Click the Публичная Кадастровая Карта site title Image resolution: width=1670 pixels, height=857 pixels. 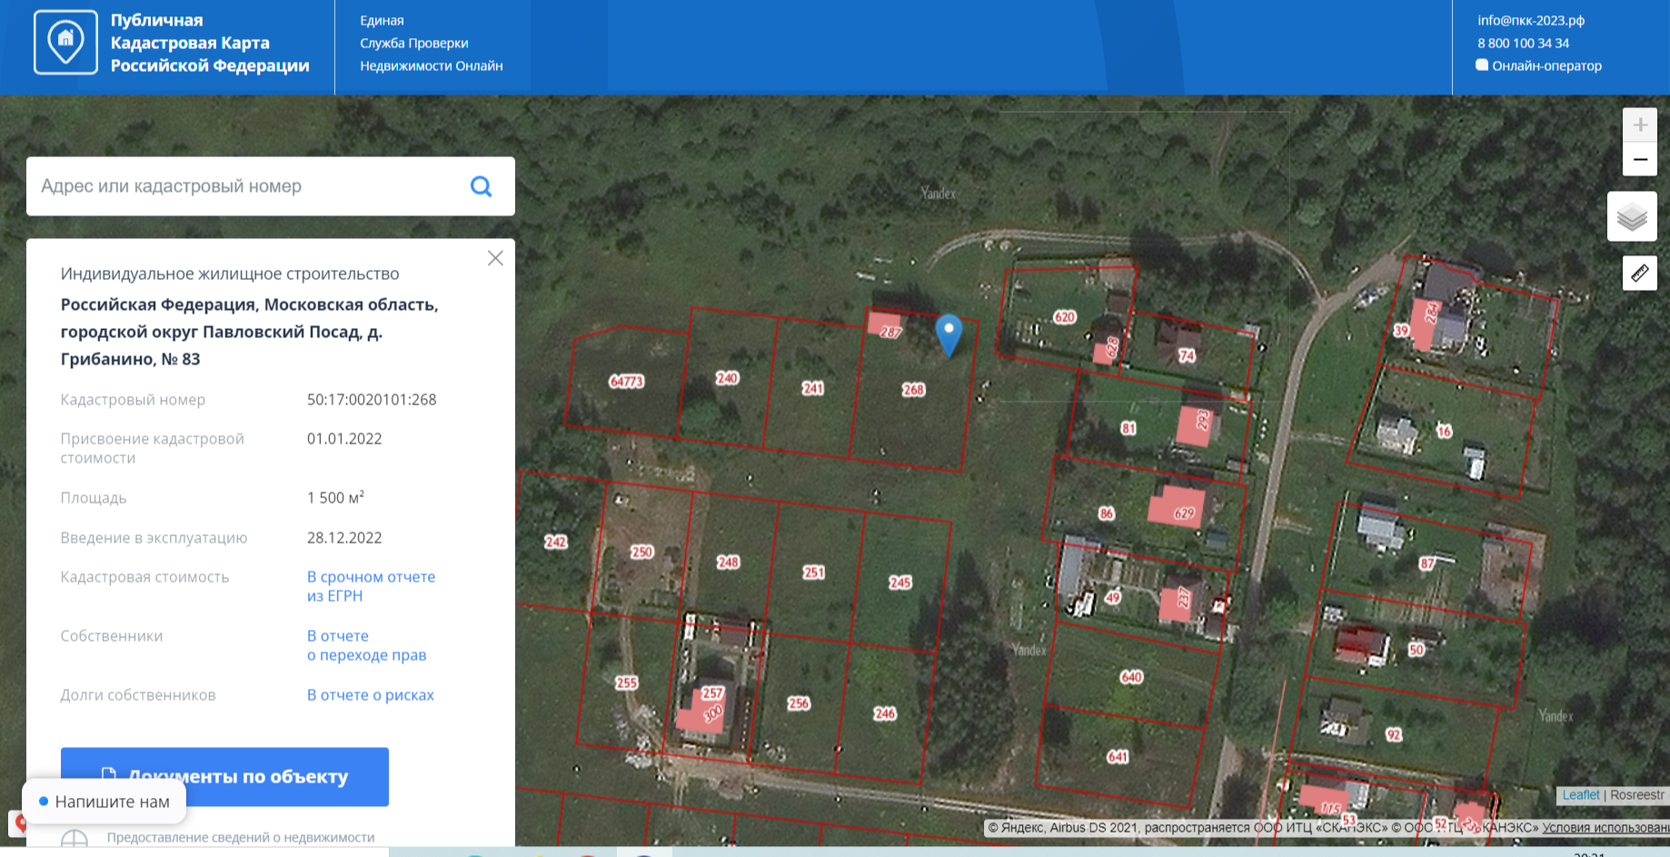[210, 43]
